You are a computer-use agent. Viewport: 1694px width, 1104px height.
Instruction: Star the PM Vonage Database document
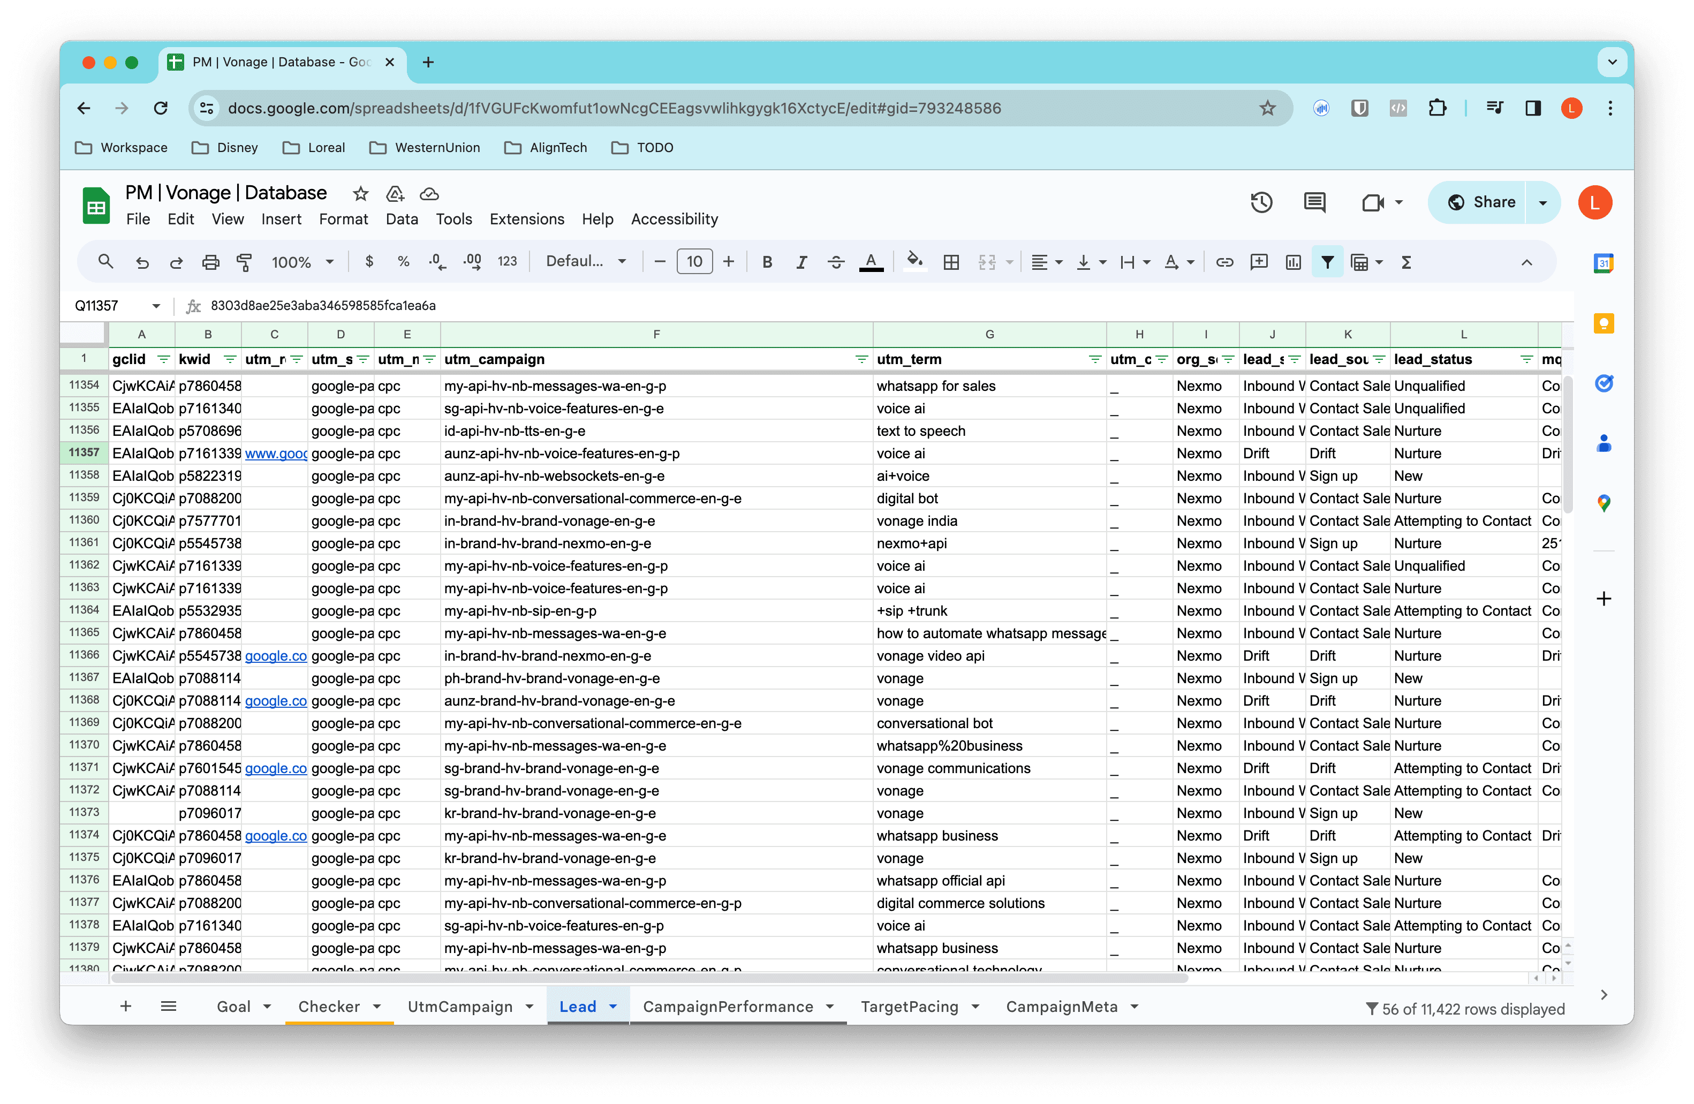pos(360,194)
